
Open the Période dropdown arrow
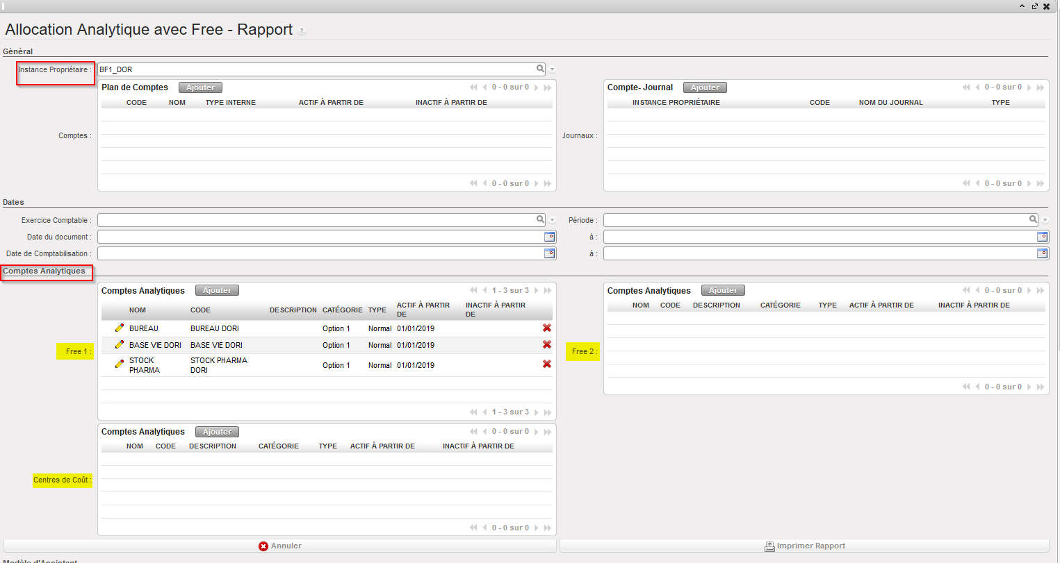pos(1045,221)
